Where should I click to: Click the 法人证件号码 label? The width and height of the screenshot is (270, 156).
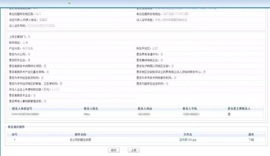coord(18,26)
